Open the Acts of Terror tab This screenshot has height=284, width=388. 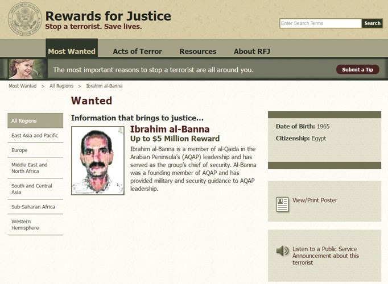[137, 51]
